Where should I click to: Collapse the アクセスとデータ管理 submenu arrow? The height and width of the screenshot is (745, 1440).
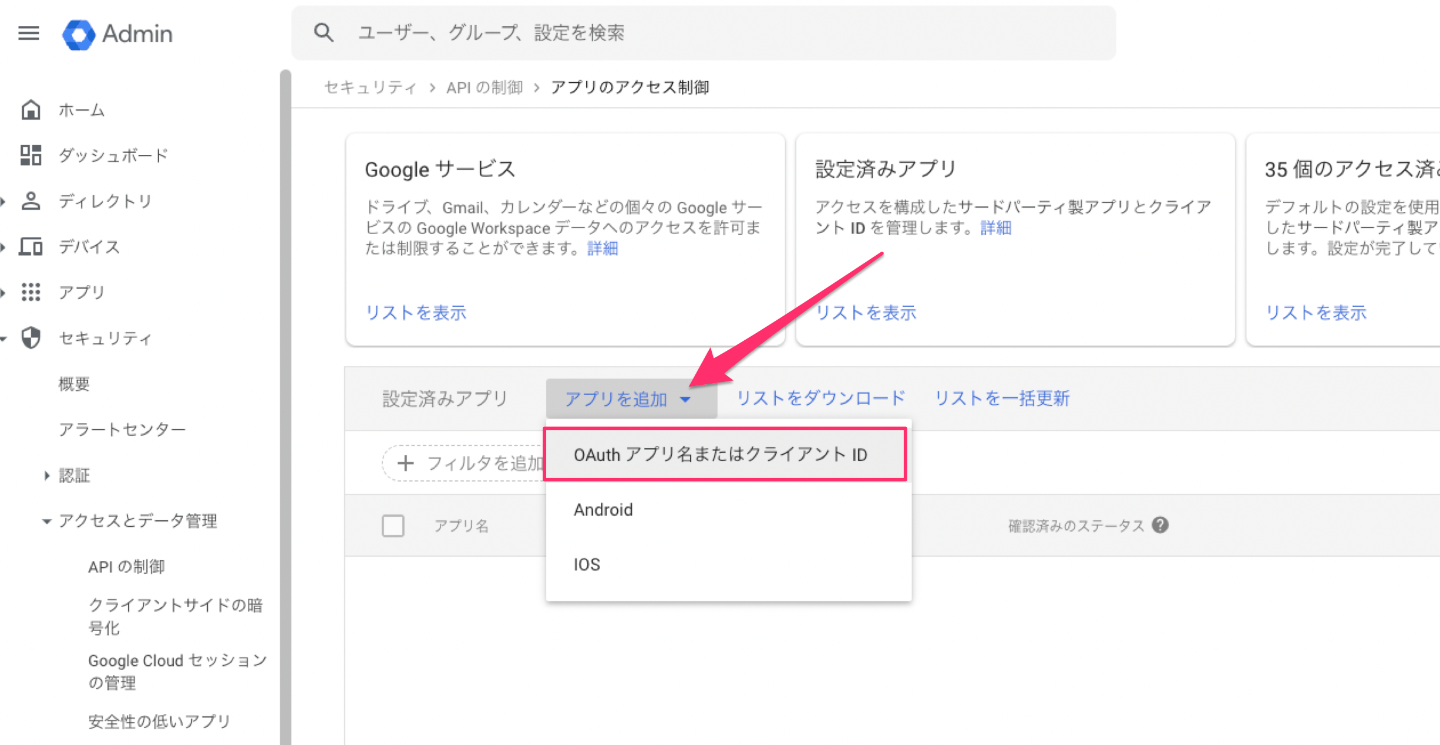(x=47, y=521)
